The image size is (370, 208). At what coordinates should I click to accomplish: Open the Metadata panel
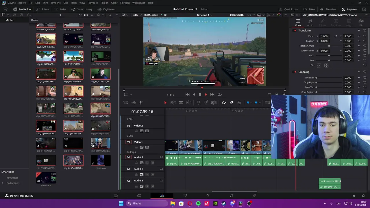(x=328, y=9)
